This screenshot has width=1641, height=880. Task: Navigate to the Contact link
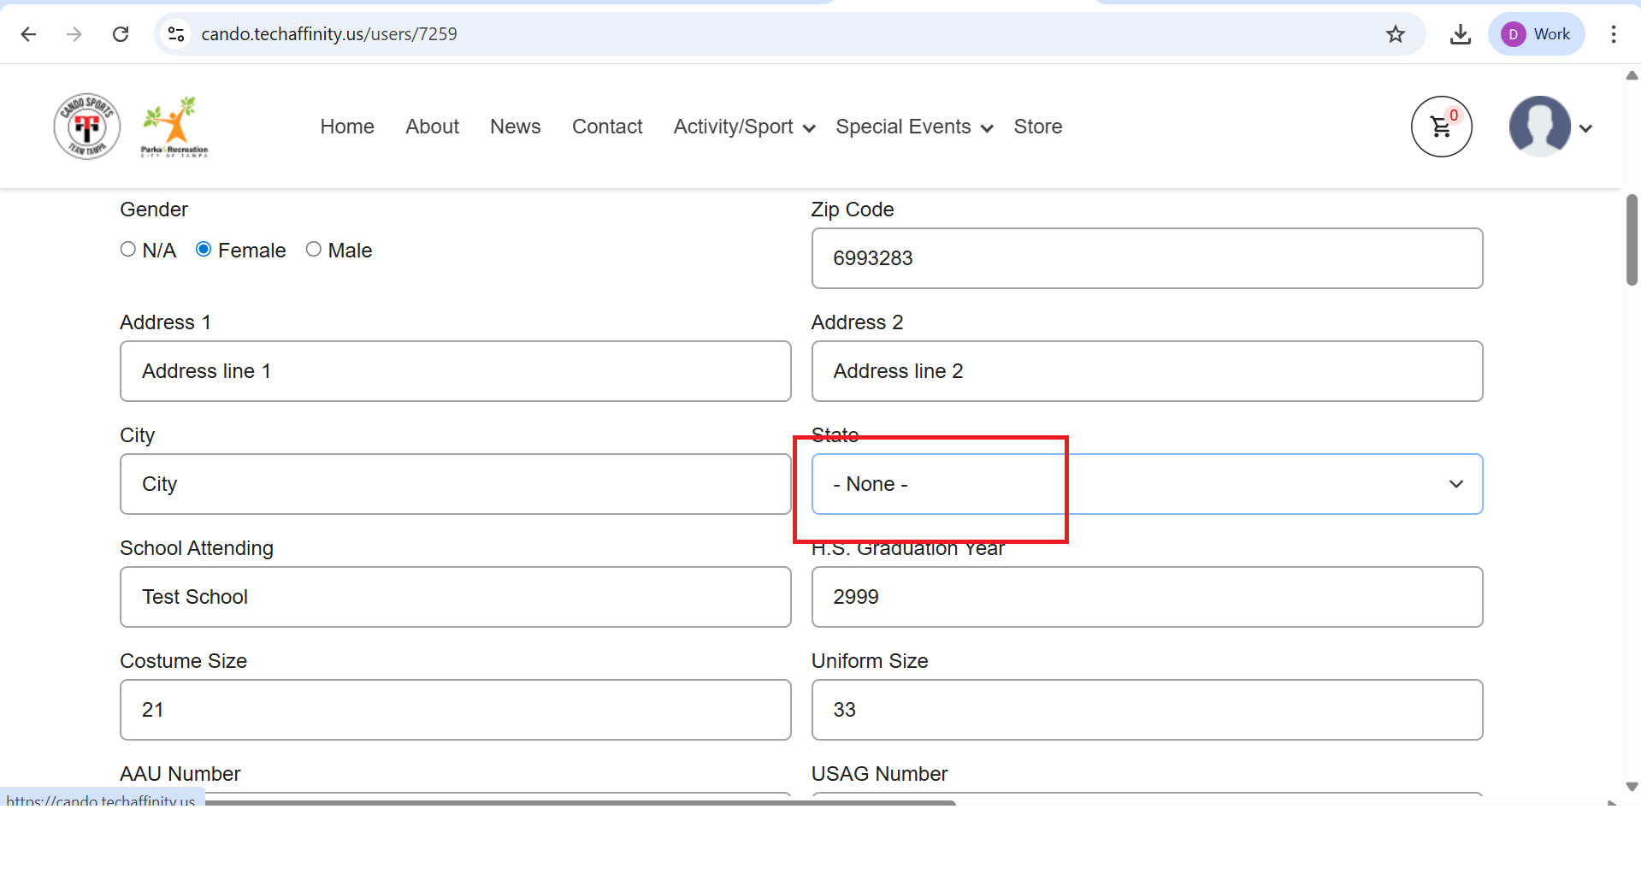tap(607, 127)
